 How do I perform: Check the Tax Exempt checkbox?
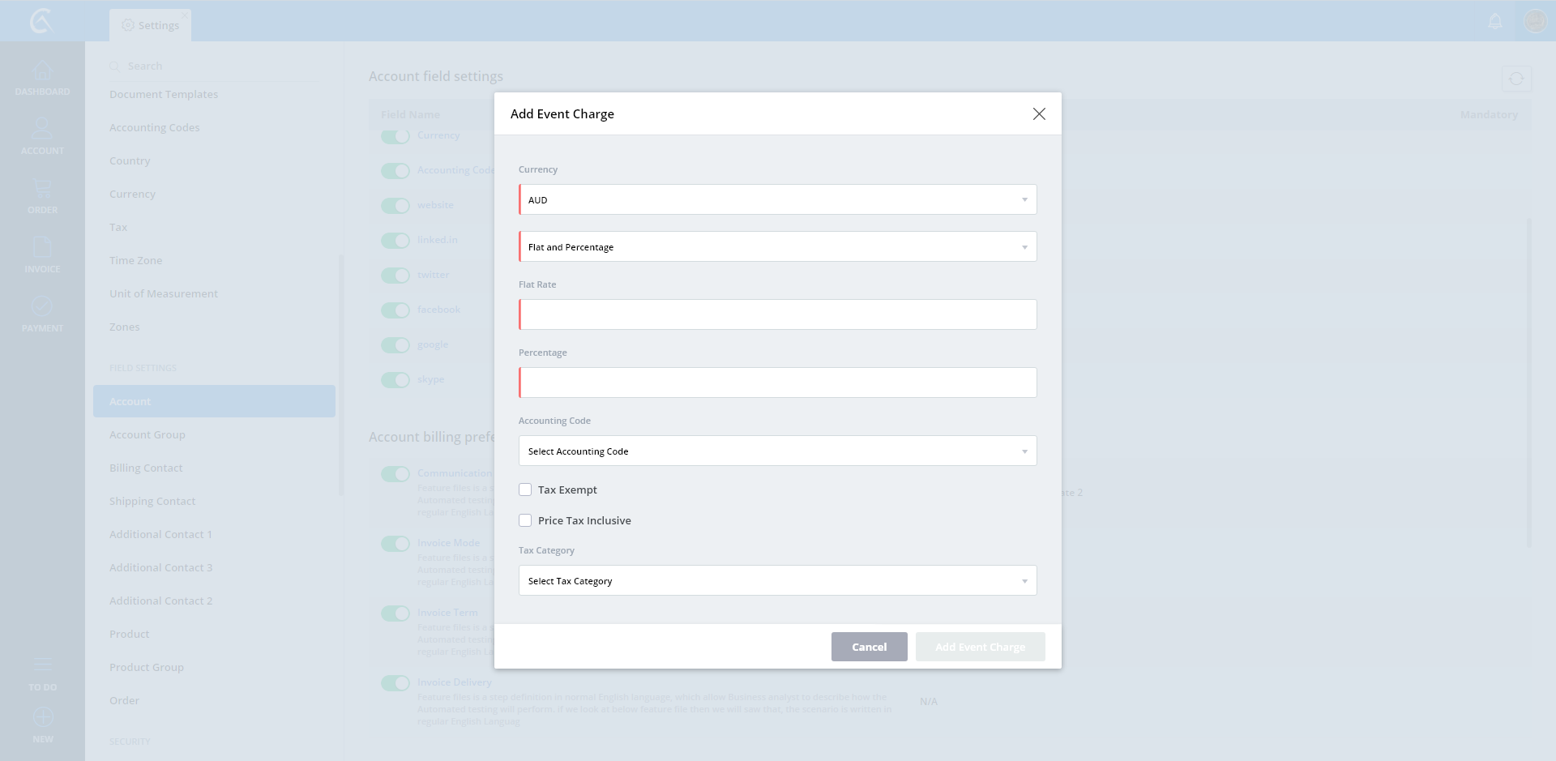(x=525, y=490)
